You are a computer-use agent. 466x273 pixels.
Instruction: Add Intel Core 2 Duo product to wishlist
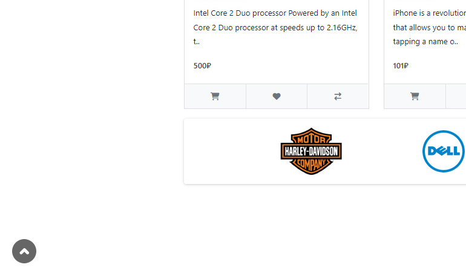(x=277, y=96)
